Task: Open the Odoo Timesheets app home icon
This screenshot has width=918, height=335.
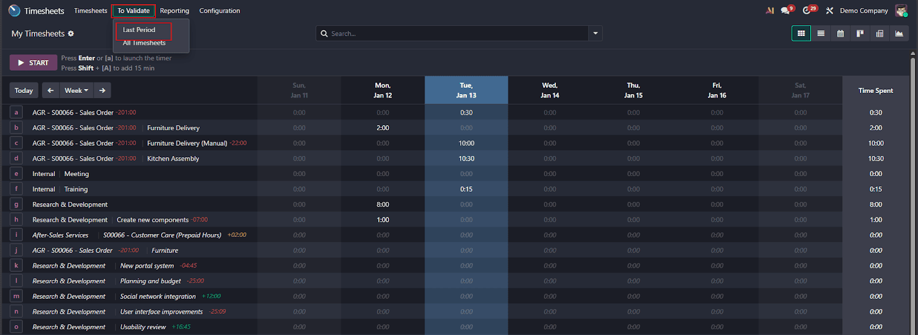Action: (14, 10)
